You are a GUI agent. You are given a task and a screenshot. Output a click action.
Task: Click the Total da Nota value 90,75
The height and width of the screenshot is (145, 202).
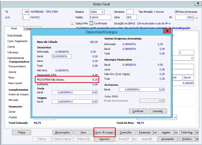pyautogui.click(x=141, y=123)
